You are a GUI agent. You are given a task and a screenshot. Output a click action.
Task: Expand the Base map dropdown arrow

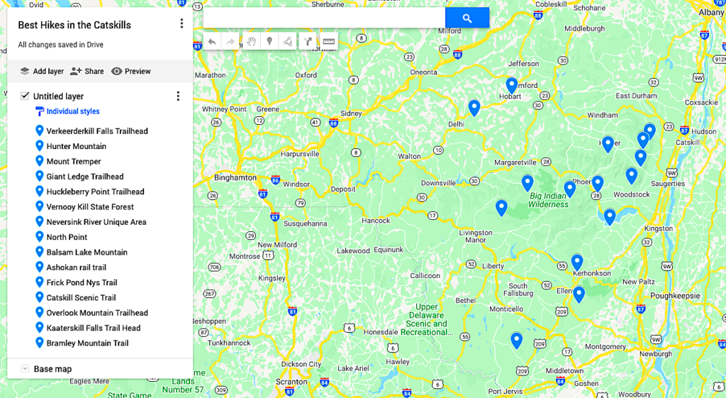[x=25, y=369]
